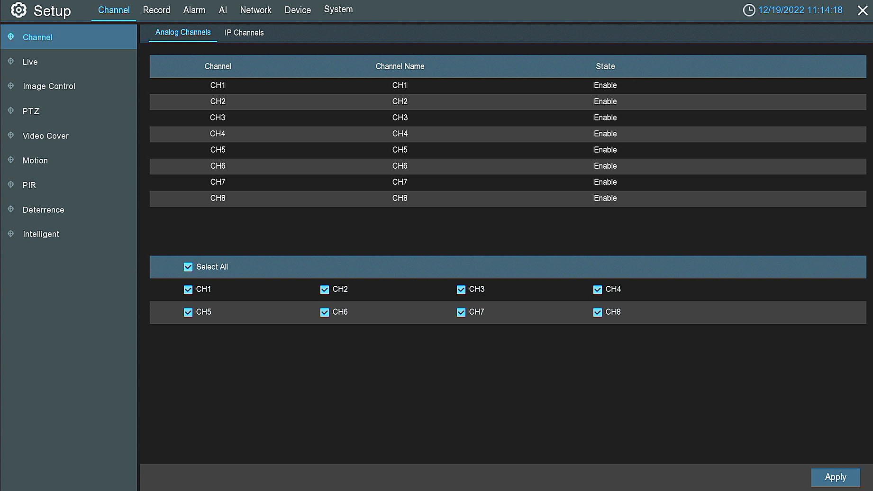The width and height of the screenshot is (873, 491).
Task: Open the Device top menu
Action: click(x=298, y=10)
